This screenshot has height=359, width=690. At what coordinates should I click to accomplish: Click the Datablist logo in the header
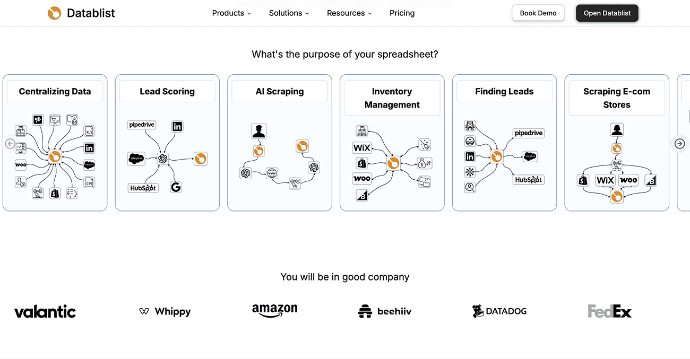(x=81, y=13)
